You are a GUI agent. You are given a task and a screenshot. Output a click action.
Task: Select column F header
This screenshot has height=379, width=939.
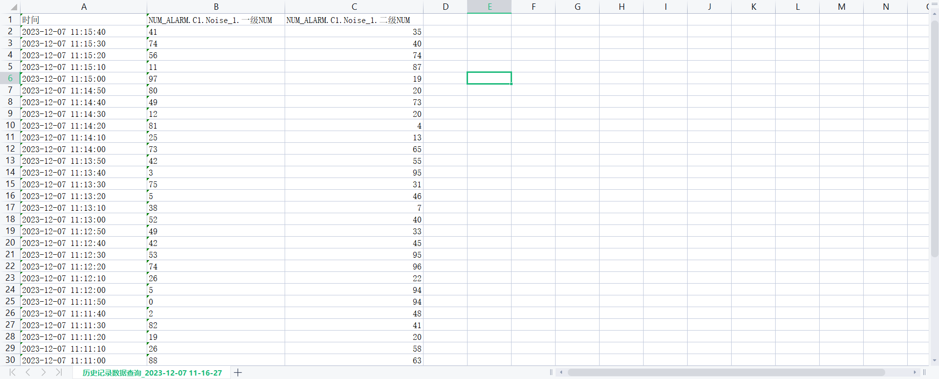pyautogui.click(x=534, y=6)
